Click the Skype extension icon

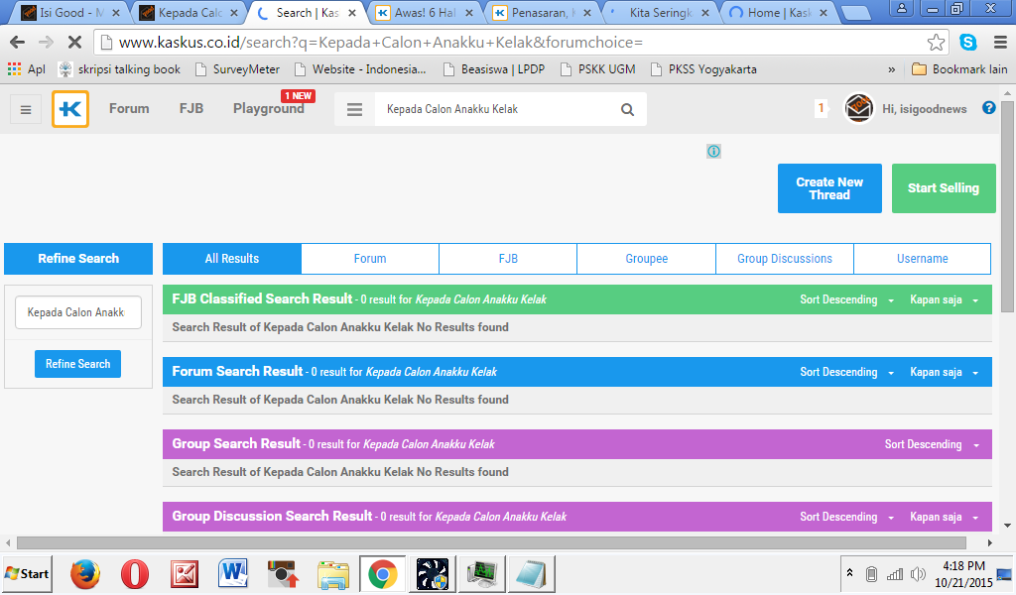point(968,43)
